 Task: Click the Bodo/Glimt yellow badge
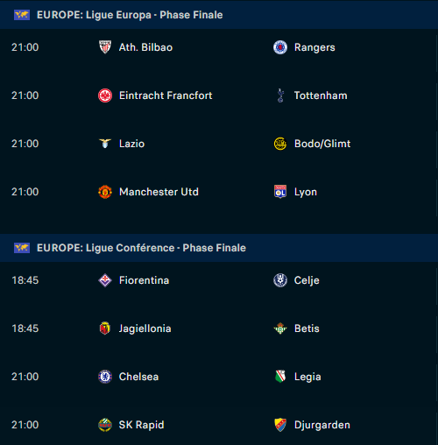280,144
